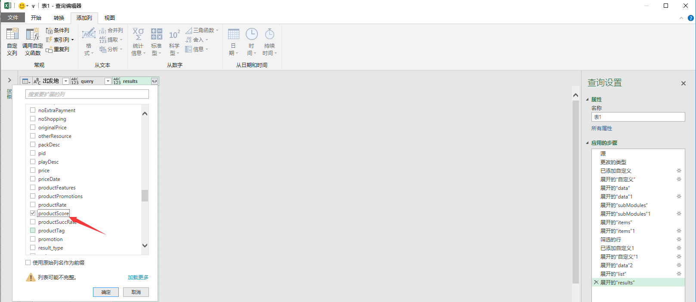Open the Date (日期) tool
This screenshot has height=302, width=696.
233,42
